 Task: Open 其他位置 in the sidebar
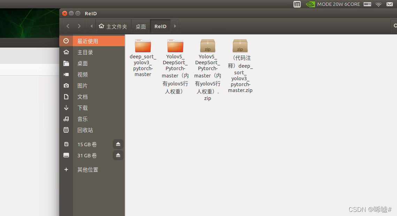click(87, 169)
